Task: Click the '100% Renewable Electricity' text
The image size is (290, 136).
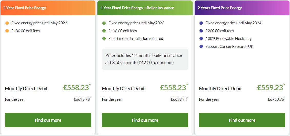Action: coord(229,39)
